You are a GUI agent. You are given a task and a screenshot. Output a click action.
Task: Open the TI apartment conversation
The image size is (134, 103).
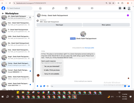coord(16,31)
